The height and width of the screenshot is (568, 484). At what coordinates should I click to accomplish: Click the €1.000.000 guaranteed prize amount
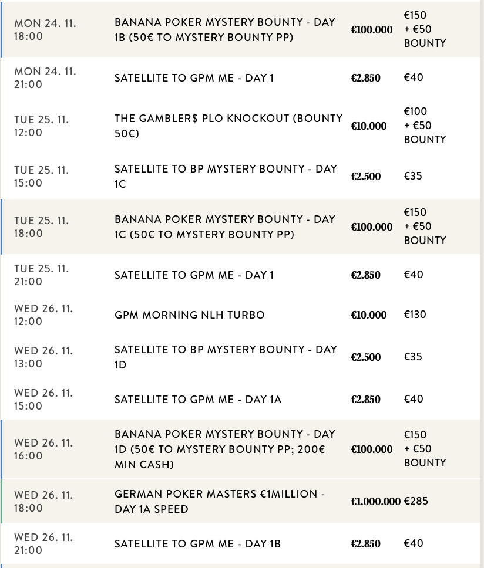tap(376, 501)
